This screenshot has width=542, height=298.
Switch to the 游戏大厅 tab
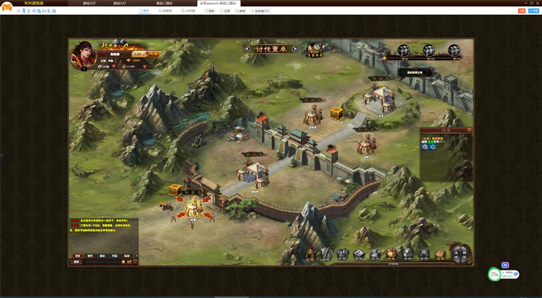click(x=90, y=4)
